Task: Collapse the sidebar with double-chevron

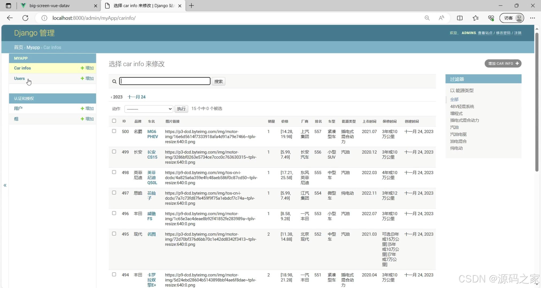Action: click(5, 185)
